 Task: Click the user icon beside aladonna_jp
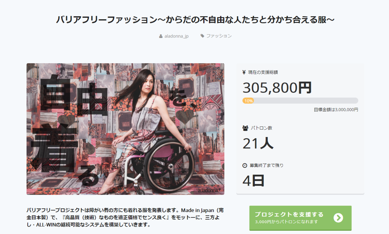tap(161, 36)
